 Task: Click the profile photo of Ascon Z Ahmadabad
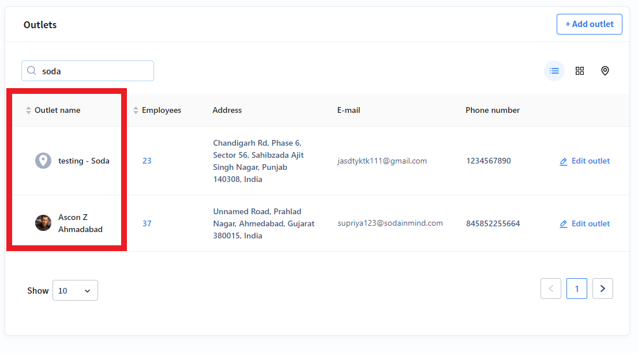coord(43,223)
